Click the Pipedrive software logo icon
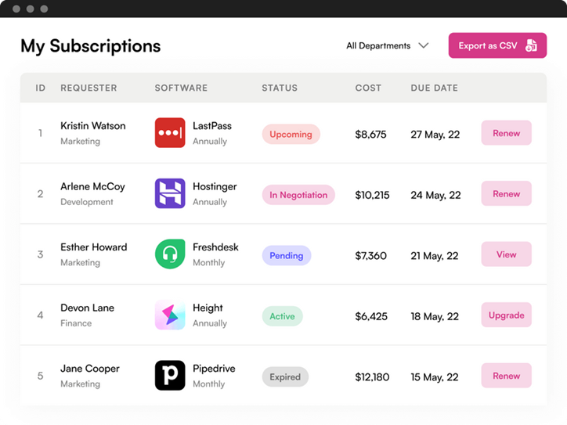 coord(170,376)
